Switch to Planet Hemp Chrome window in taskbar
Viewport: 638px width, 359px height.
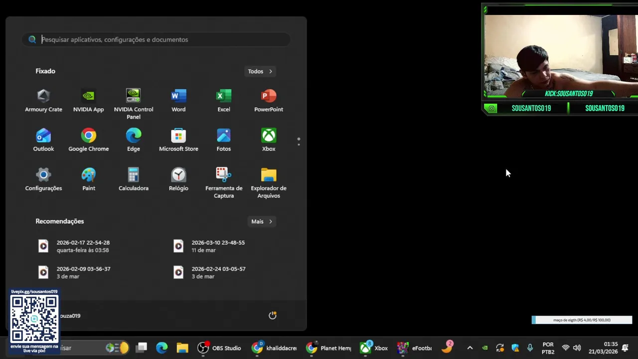[328, 348]
